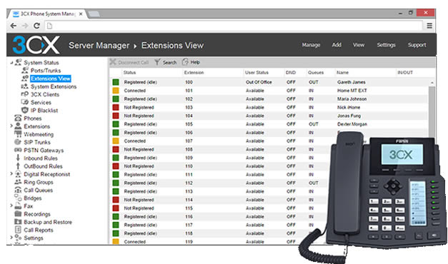
Task: Sort by the DND column header
Action: (291, 73)
